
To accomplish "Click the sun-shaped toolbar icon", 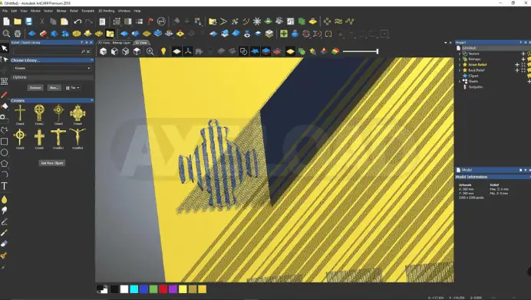I will (257, 21).
